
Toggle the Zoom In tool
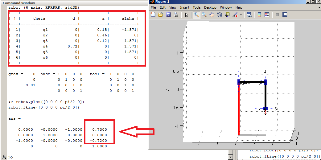(196, 14)
